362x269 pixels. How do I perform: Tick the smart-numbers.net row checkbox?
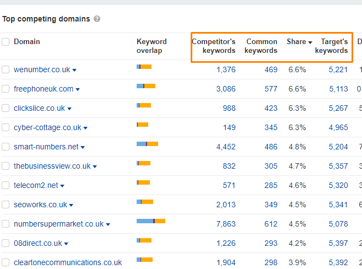click(6, 147)
